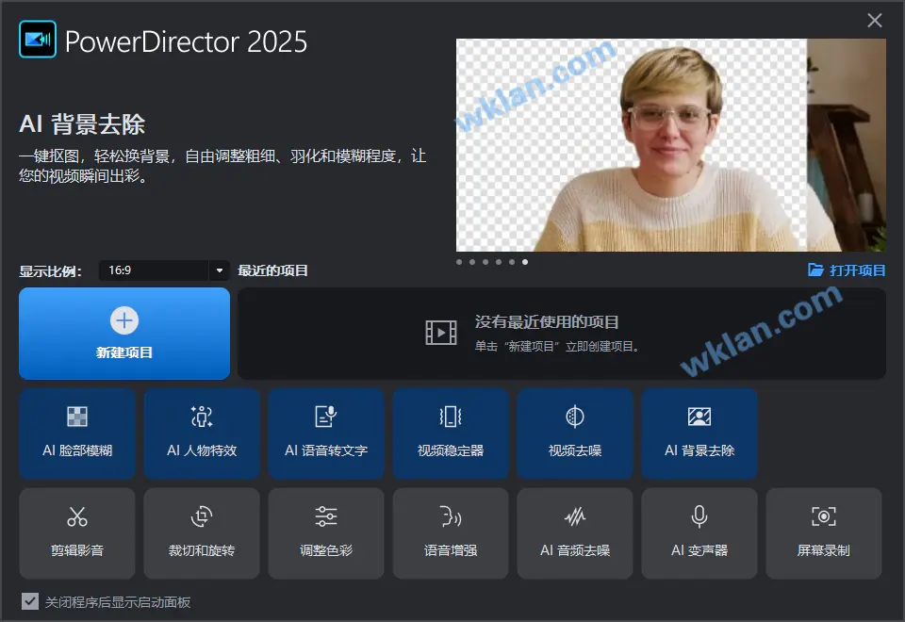The height and width of the screenshot is (622, 905).
Task: Click the 打开项目 folder link
Action: tap(847, 270)
